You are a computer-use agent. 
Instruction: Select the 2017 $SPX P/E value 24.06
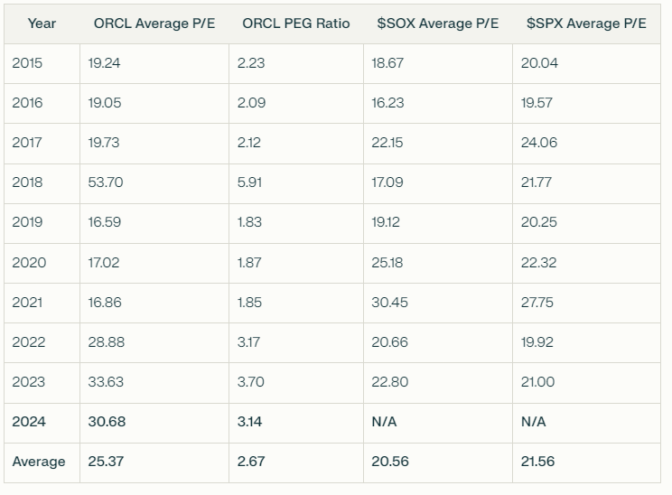click(x=539, y=143)
